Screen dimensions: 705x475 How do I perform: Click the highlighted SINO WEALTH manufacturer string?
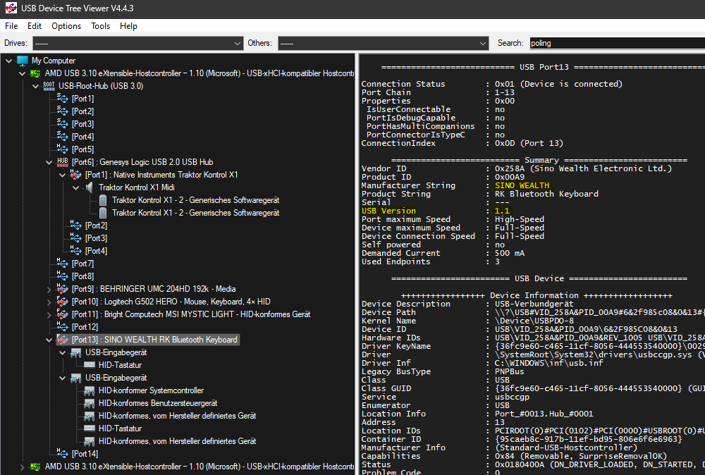click(522, 185)
